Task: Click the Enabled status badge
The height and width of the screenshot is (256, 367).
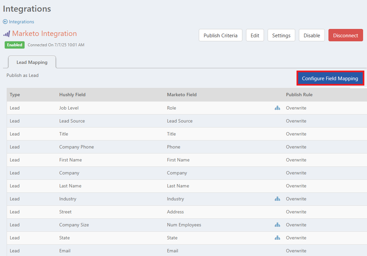Action: click(15, 45)
